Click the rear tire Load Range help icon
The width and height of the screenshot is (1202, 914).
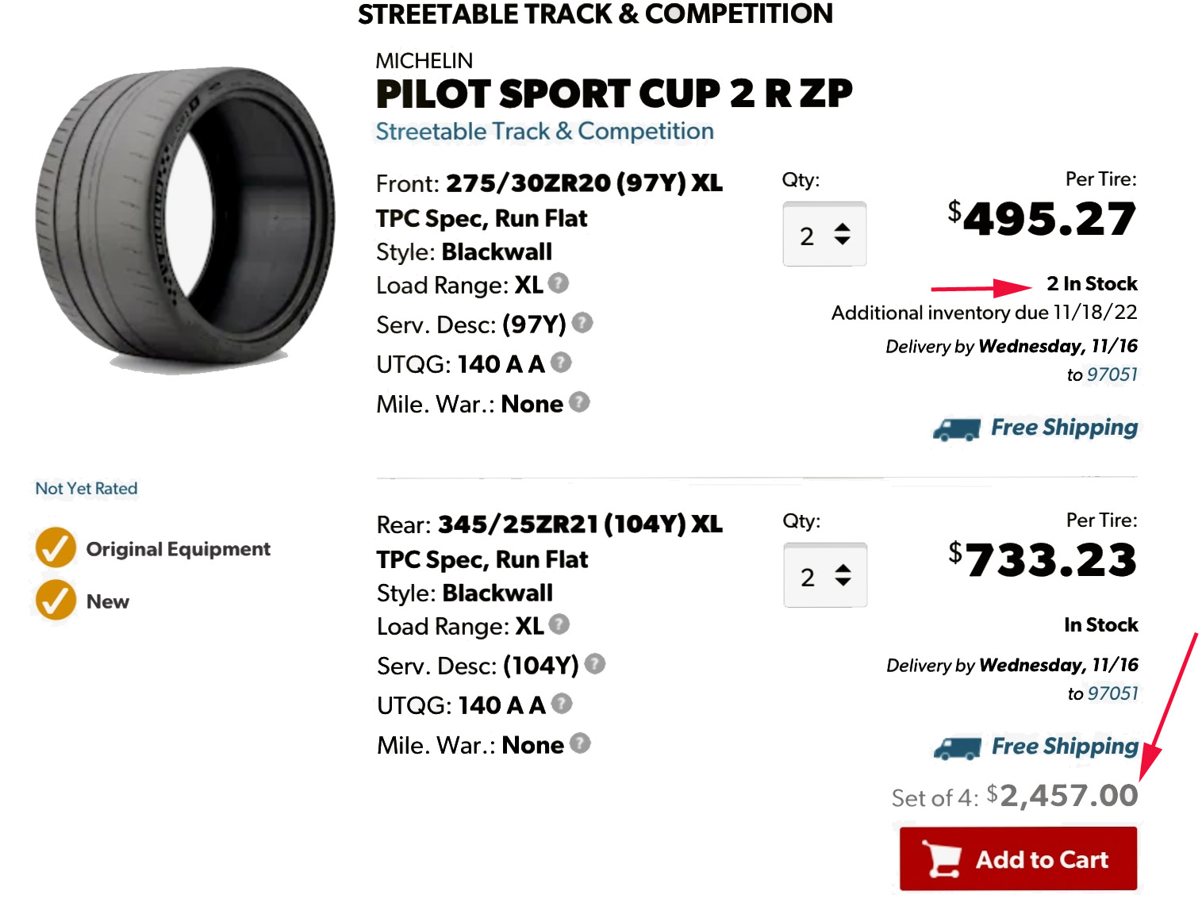coord(559,624)
